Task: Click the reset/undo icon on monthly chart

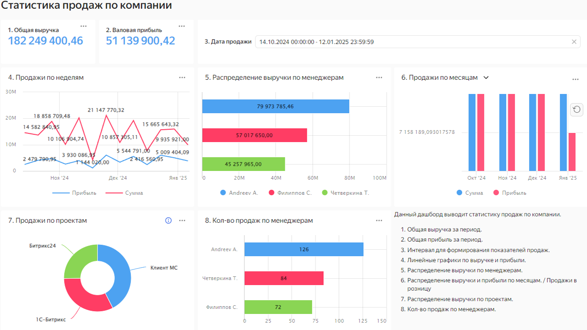Action: (x=577, y=109)
